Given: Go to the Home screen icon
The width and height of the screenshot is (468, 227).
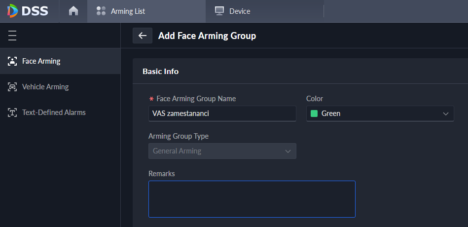Looking at the screenshot, I should point(73,11).
